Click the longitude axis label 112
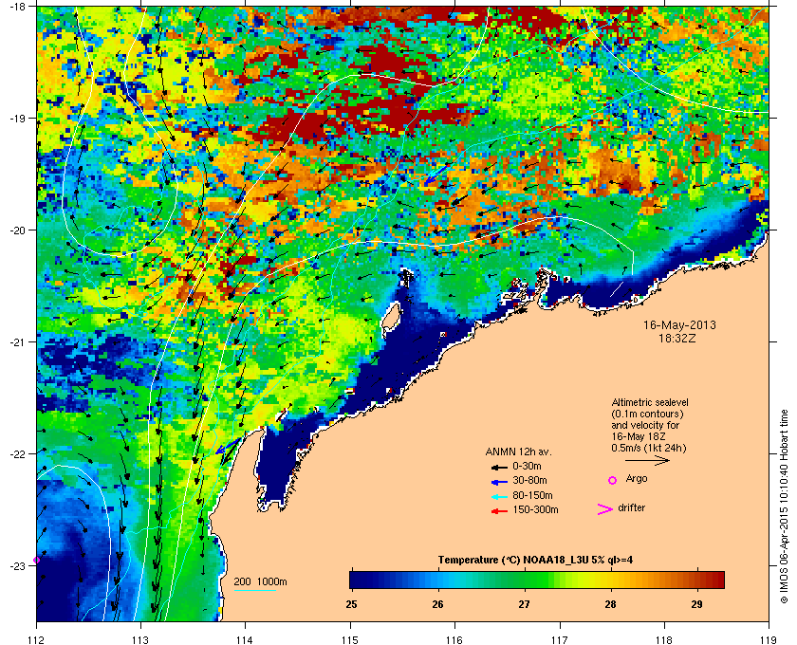The height and width of the screenshot is (645, 797). click(x=36, y=639)
